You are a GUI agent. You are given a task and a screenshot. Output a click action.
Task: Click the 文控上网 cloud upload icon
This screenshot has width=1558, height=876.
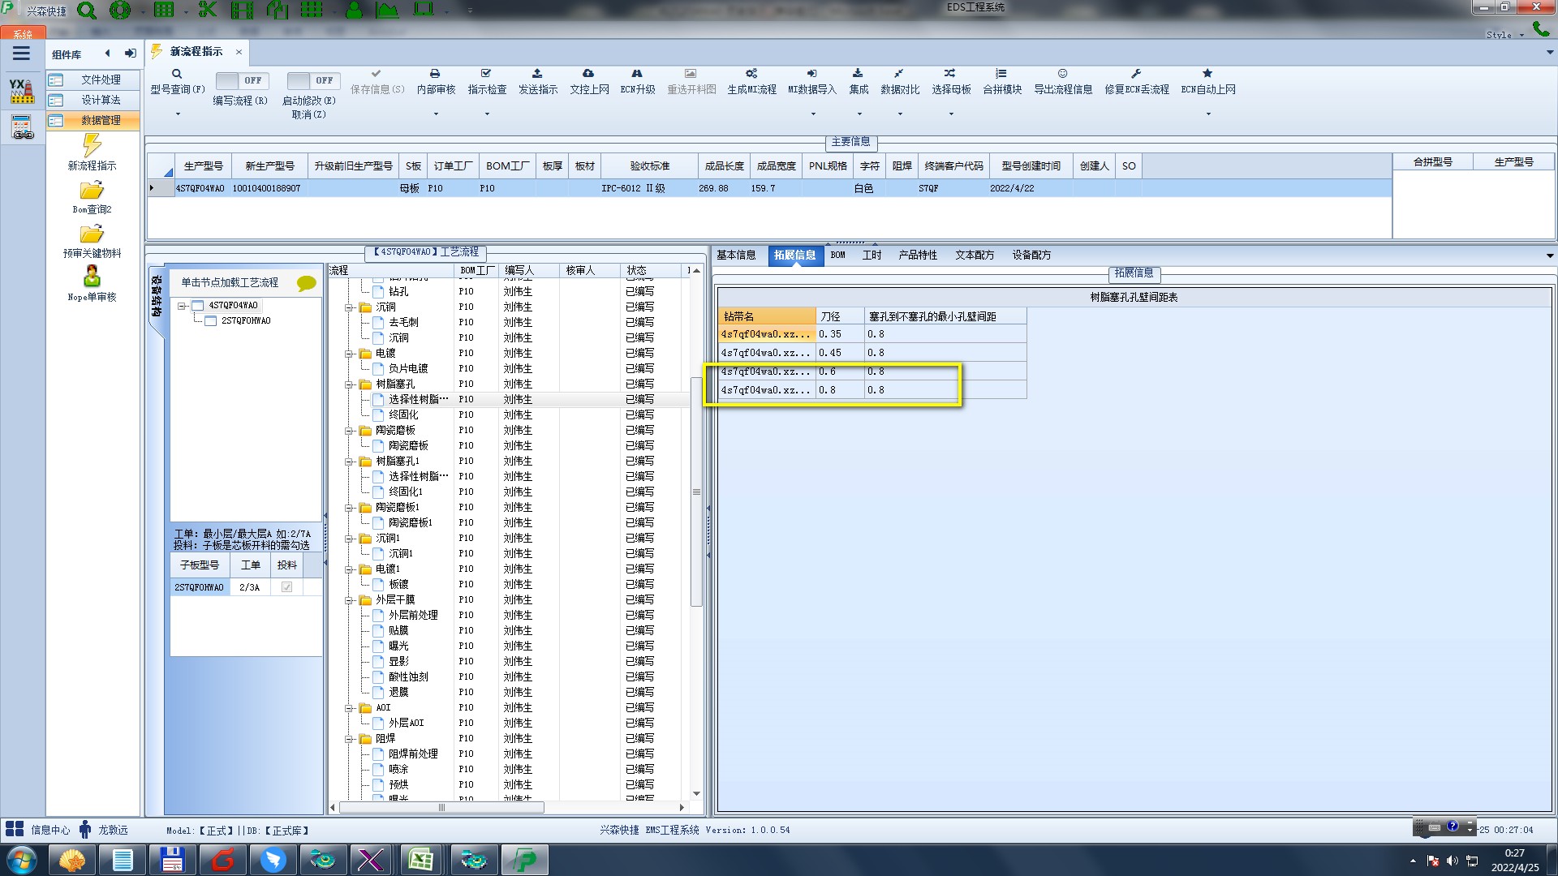pos(588,74)
